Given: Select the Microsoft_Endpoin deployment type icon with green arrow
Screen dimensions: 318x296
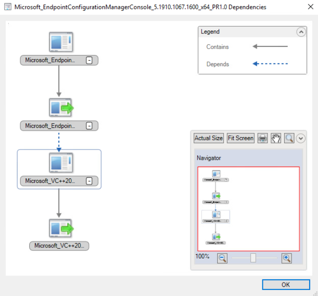Looking at the screenshot, I should [61, 107].
